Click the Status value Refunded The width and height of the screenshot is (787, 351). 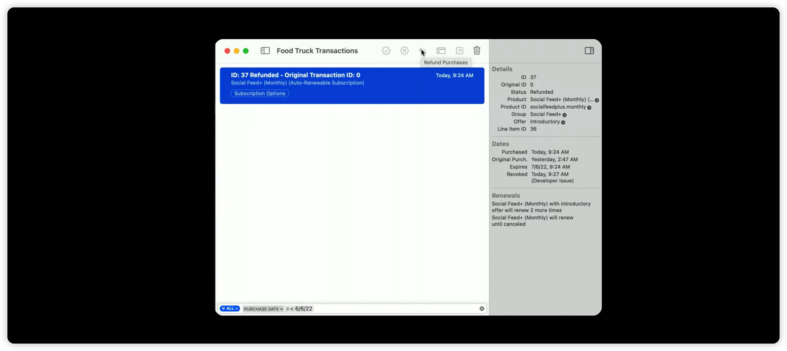(x=541, y=92)
